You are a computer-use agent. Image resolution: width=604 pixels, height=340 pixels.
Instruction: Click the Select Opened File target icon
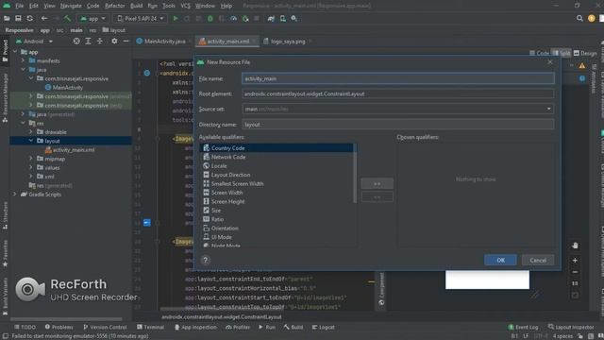click(x=76, y=41)
